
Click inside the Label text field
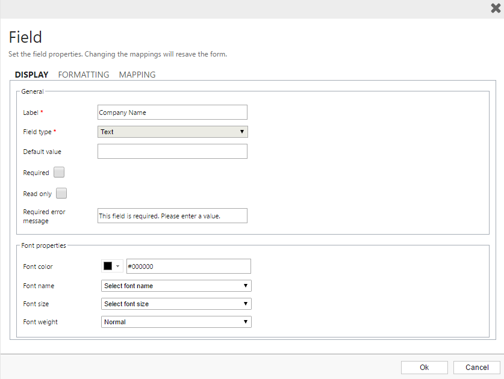coord(172,112)
